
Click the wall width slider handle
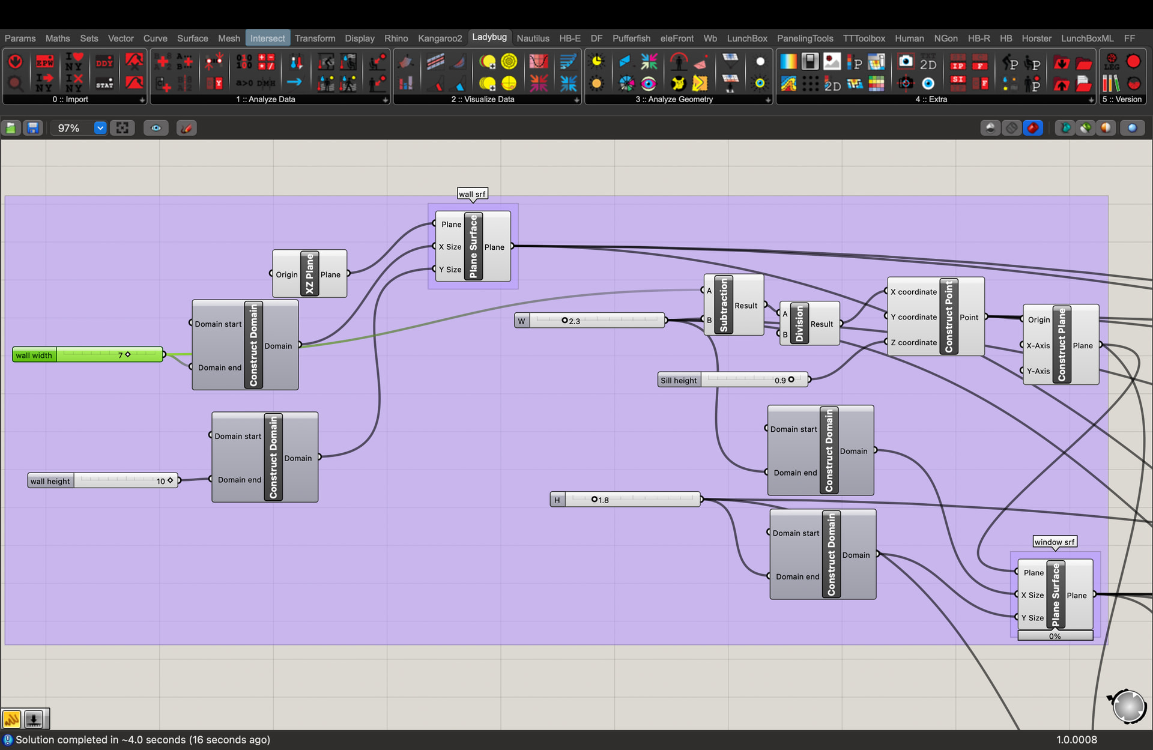point(127,355)
